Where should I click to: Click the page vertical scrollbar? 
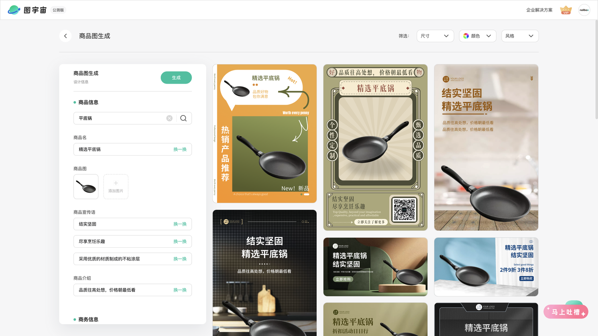[x=596, y=70]
